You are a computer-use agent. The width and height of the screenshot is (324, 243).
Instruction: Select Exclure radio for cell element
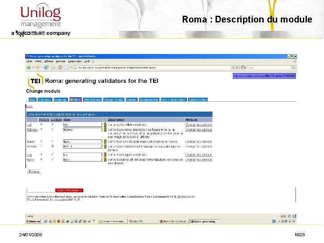(x=53, y=124)
